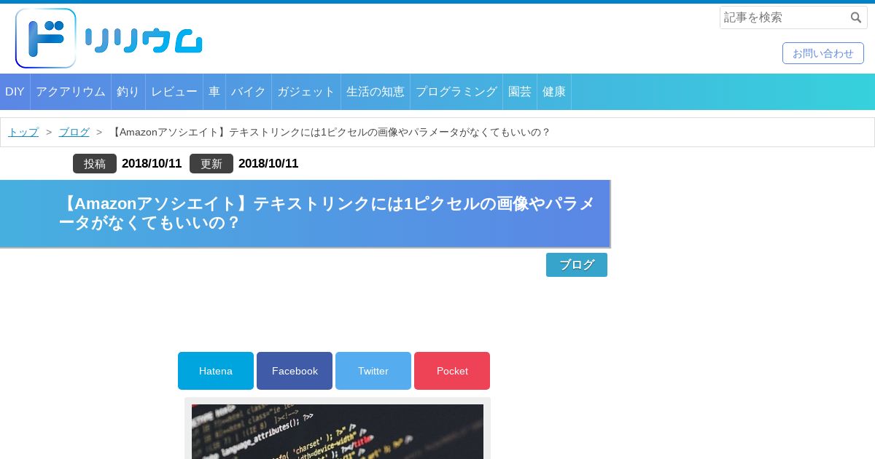Open the レビュー category
Screen dimensions: 875x459
174,92
